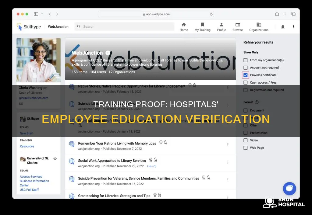The image size is (312, 215).
Task: Click WebJunction header label
Action: 58,26
